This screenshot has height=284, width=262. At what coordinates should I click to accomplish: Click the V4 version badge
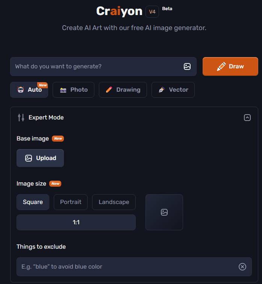(152, 12)
